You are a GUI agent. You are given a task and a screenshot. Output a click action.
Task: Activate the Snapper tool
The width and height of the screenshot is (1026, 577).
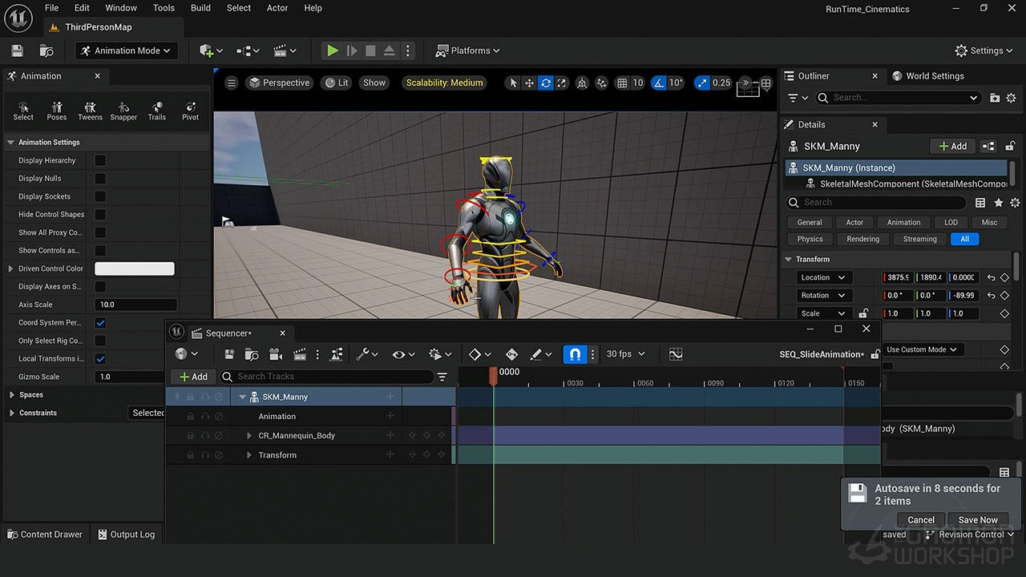click(123, 111)
